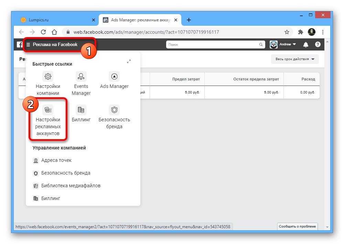
Task: Close the Lumpics.ru tab
Action: click(x=94, y=20)
